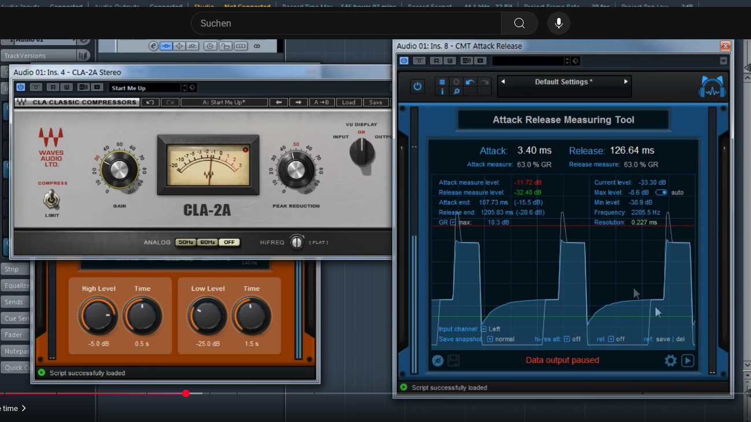Select Analog 50Hz option
751x422 pixels.
click(x=185, y=242)
